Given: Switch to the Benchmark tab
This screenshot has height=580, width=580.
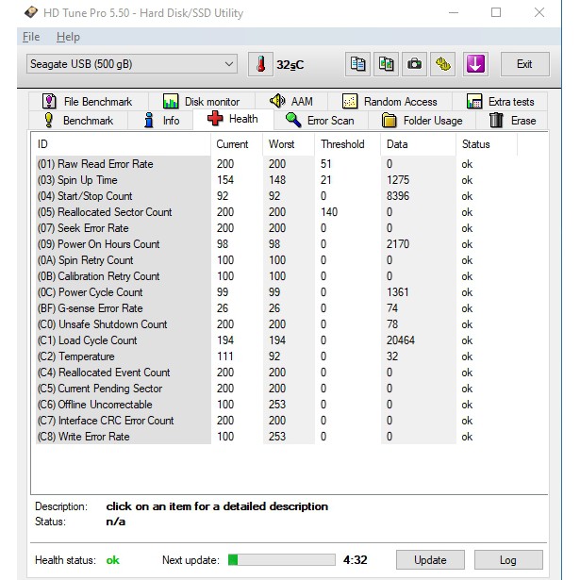Looking at the screenshot, I should click(x=78, y=121).
